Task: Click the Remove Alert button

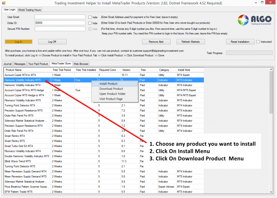Action: point(156,42)
